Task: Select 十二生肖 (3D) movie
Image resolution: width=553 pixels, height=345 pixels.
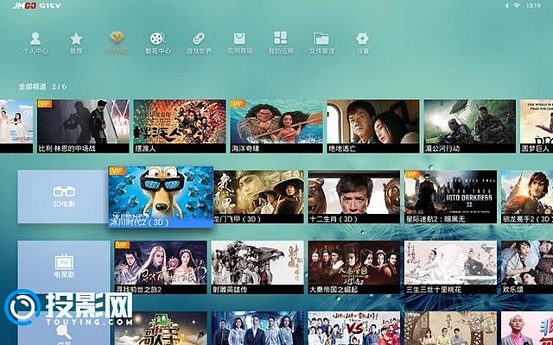Action: pyautogui.click(x=354, y=197)
